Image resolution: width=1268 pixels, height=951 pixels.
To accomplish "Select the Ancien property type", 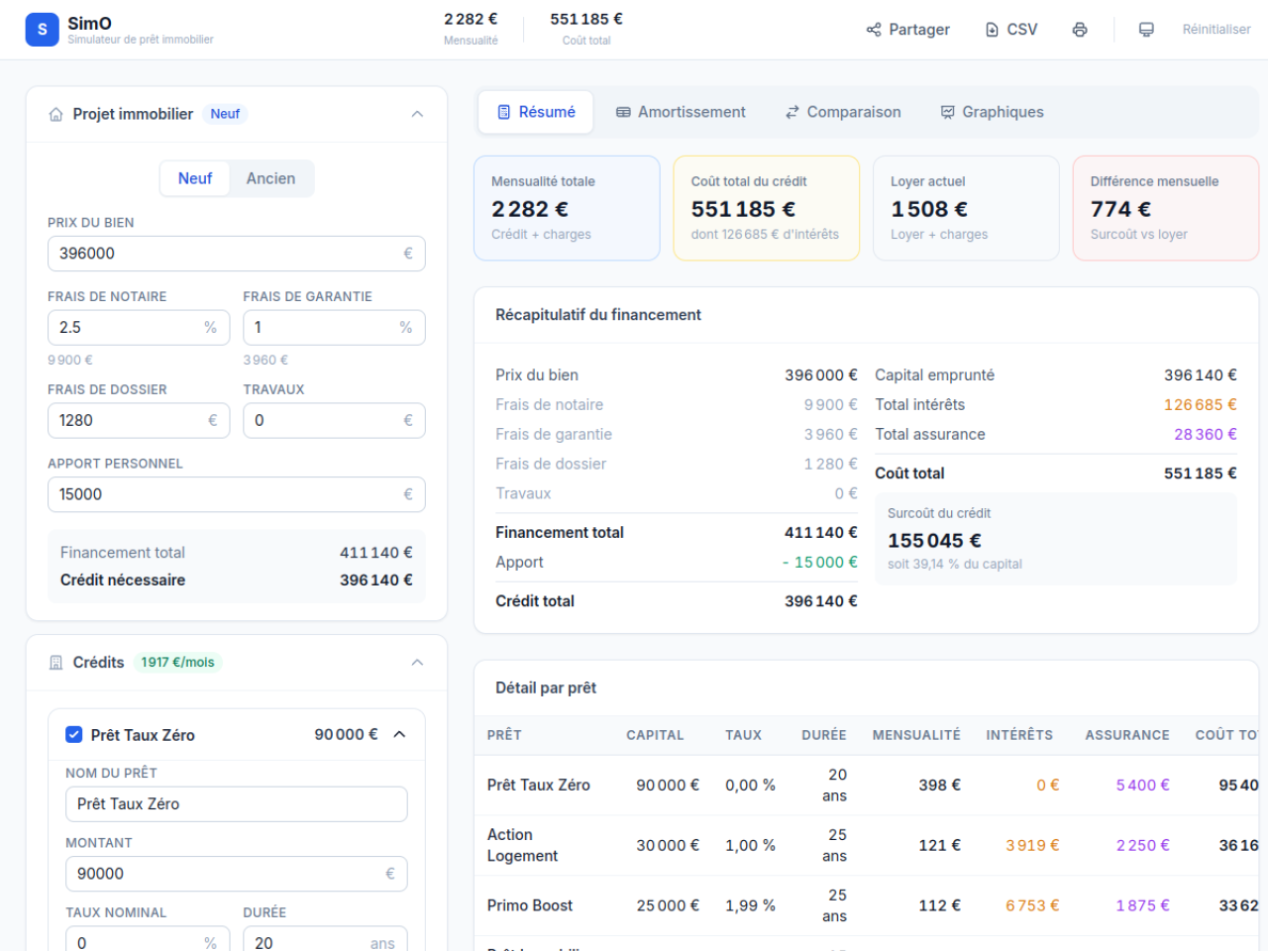I will pos(270,178).
